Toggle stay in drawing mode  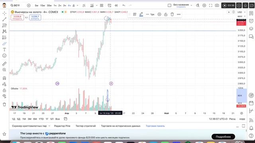click(4, 84)
